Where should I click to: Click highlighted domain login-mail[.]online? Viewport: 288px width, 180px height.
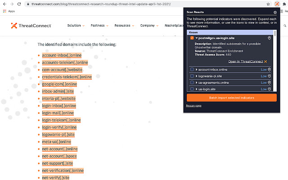point(58,113)
